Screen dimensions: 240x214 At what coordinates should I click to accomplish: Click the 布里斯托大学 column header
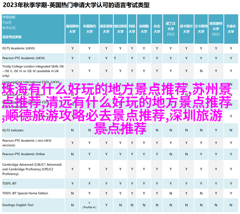pos(89,29)
